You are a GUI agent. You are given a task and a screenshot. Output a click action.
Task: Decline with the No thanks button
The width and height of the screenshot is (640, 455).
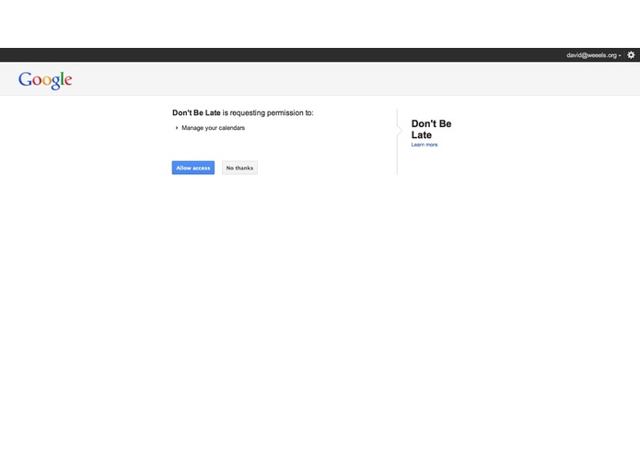[239, 168]
